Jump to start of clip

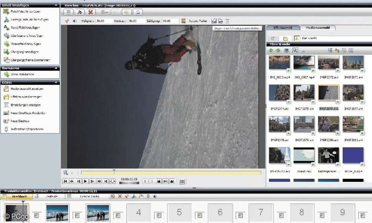[65, 181]
